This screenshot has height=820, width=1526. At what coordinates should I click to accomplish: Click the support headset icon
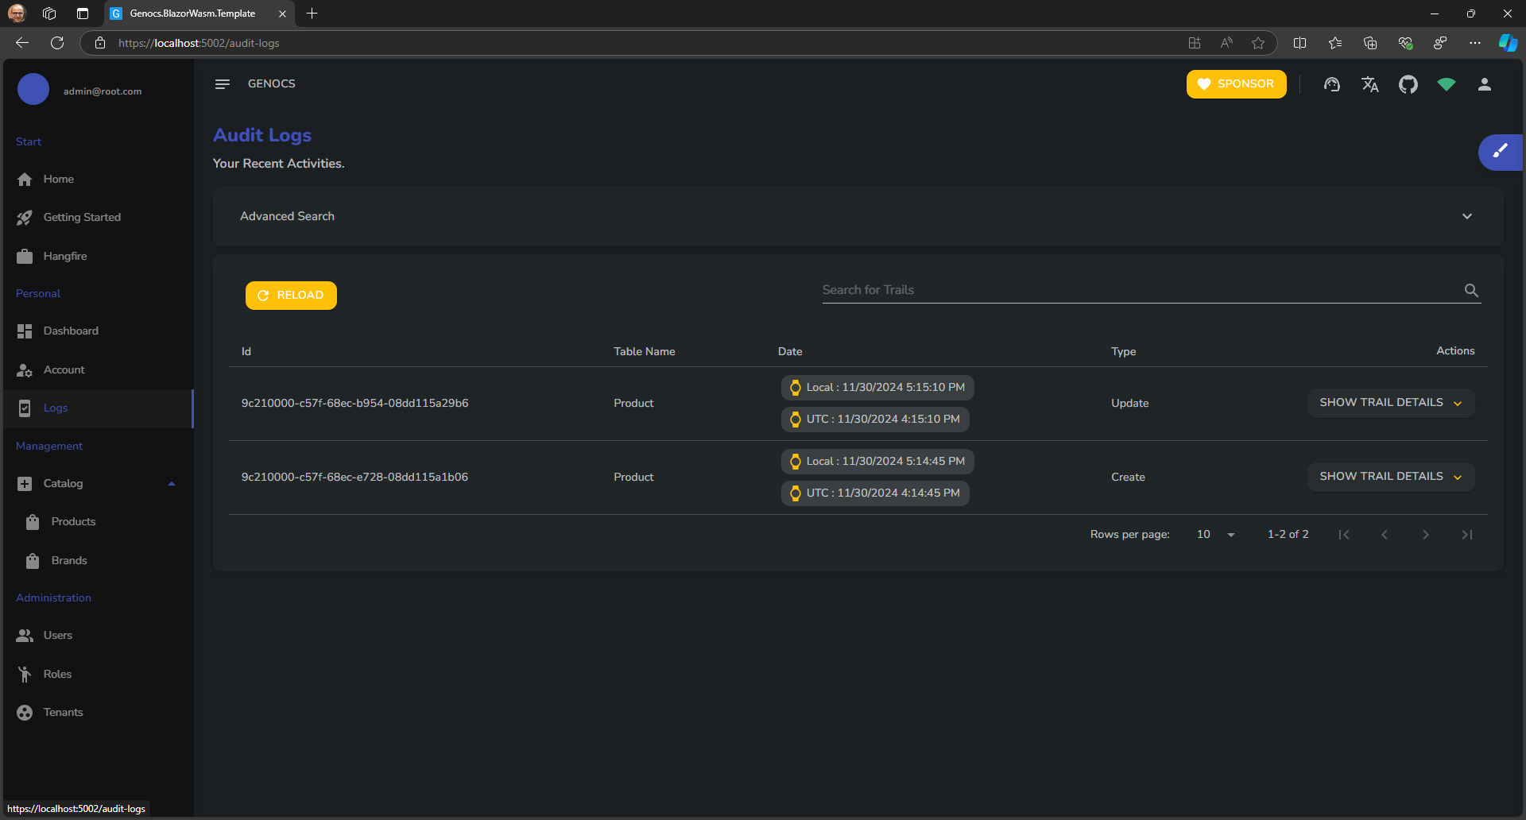pyautogui.click(x=1331, y=84)
